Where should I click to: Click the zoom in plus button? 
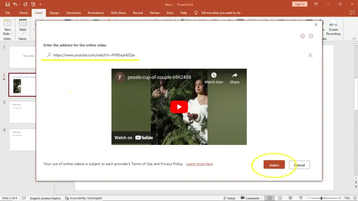tap(340, 198)
